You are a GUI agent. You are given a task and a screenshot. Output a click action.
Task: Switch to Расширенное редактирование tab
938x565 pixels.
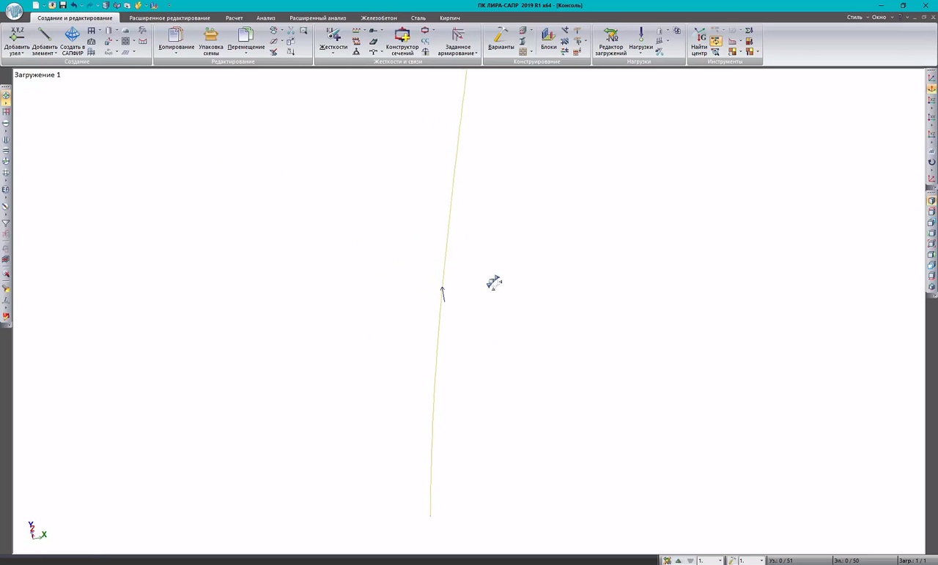coord(169,18)
